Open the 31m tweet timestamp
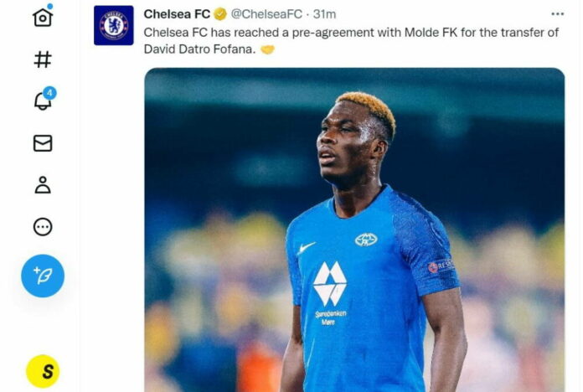 [x=325, y=14]
